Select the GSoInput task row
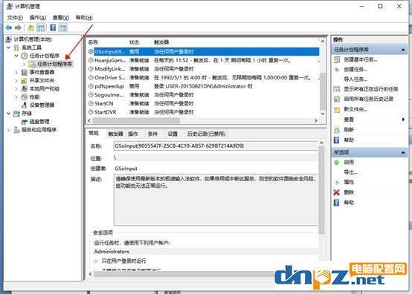Viewport: 412px width, 294px height. tap(203, 51)
